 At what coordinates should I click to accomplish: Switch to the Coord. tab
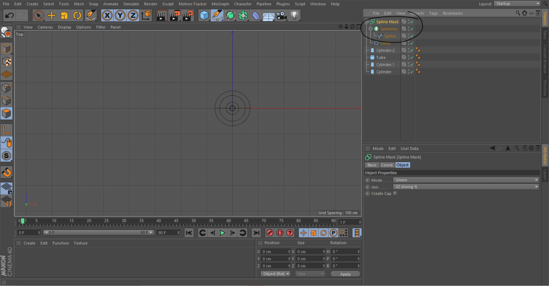point(387,165)
